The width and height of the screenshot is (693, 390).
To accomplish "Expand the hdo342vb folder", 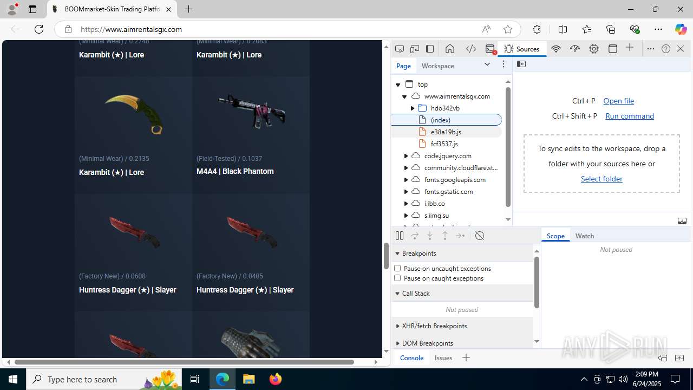I will [x=413, y=108].
